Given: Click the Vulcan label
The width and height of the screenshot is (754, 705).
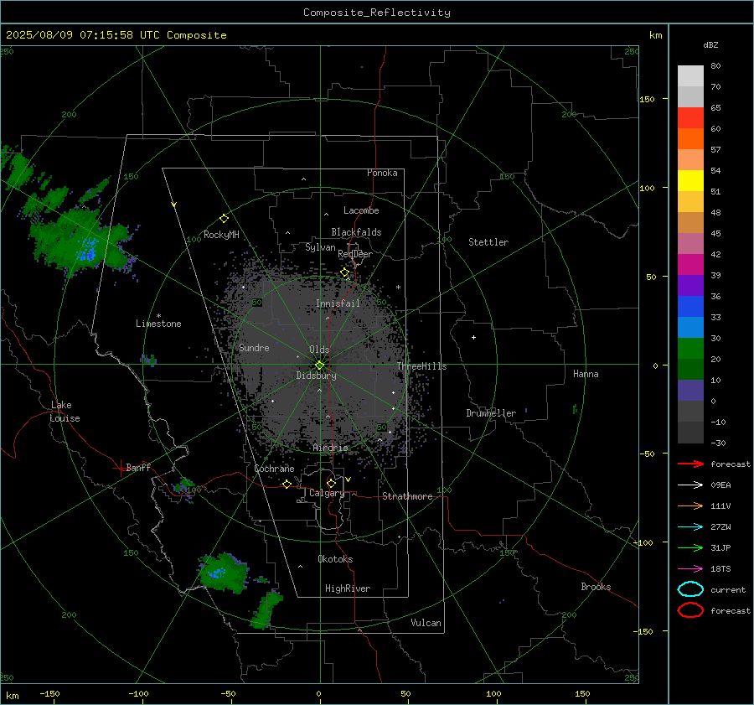Looking at the screenshot, I should (426, 623).
